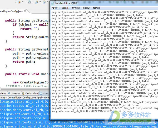Click Notepad line '\org.eclipse.wst.xml.core.nl_zh_3.4.0' jar
This screenshot has width=158, height=128.
click(x=101, y=57)
